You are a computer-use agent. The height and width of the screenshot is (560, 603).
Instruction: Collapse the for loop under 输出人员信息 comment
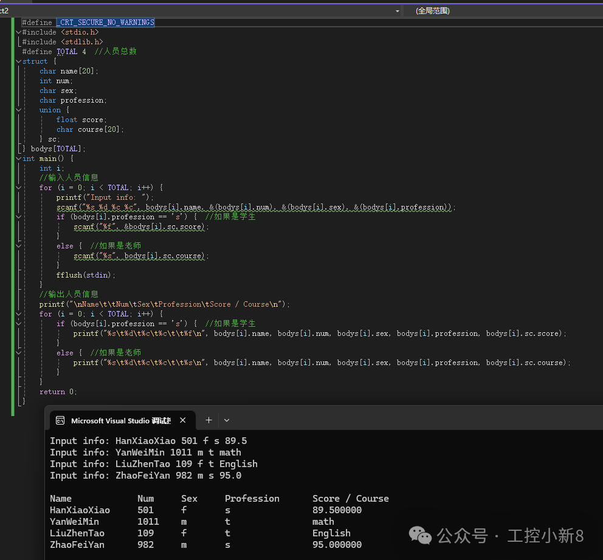click(x=18, y=314)
